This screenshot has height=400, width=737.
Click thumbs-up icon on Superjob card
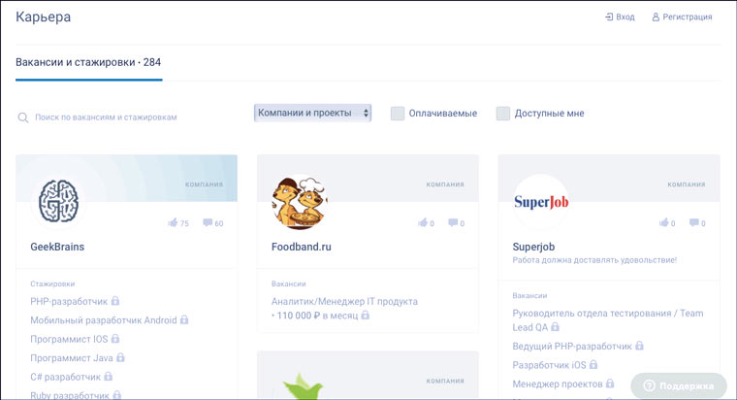[x=663, y=222]
